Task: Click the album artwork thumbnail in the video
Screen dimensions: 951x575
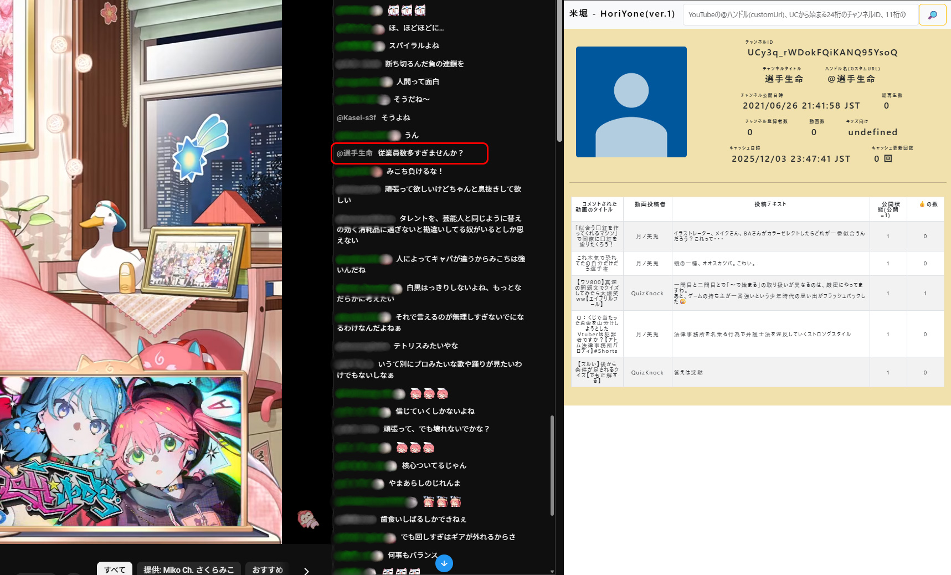Action: tap(121, 451)
